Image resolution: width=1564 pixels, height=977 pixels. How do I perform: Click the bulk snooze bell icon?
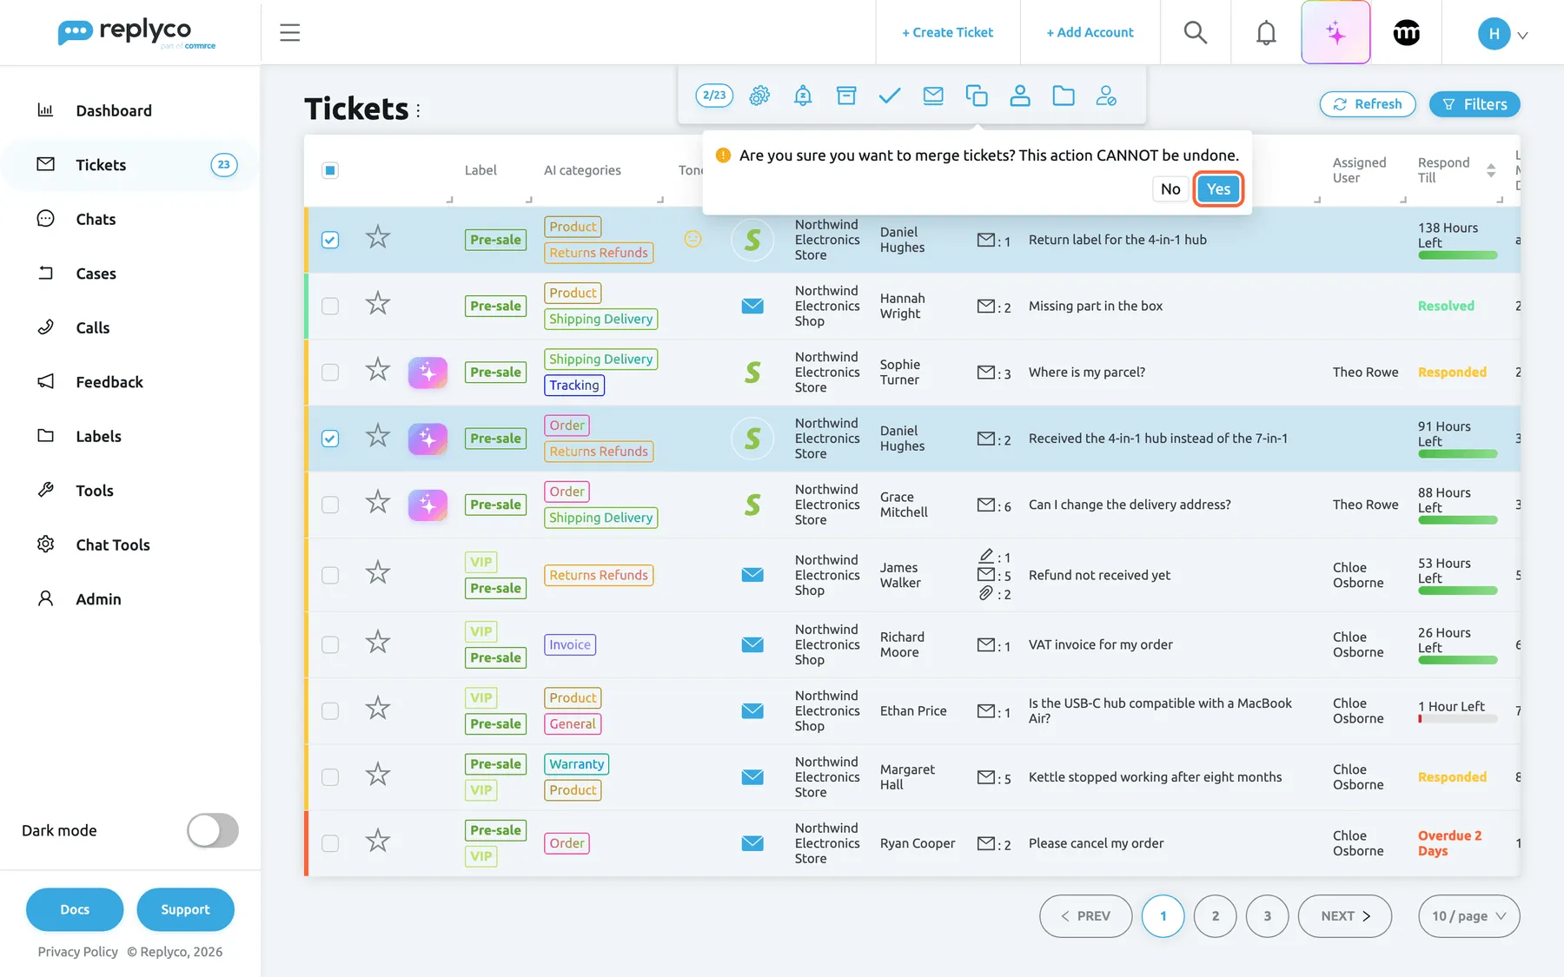[803, 96]
